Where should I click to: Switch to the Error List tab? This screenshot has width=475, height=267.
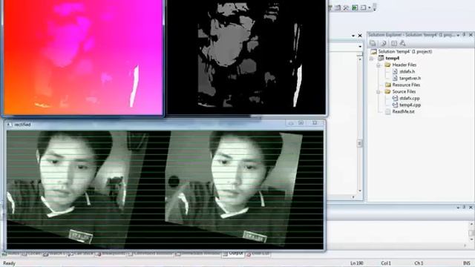point(258,254)
